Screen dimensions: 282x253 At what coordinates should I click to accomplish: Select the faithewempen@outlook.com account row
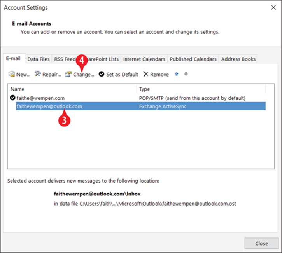(141, 106)
